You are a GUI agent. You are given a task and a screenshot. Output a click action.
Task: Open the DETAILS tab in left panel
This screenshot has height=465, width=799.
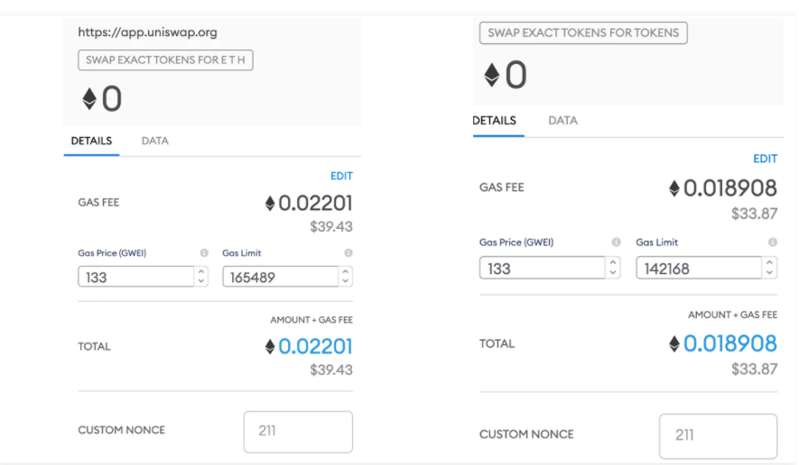(91, 141)
